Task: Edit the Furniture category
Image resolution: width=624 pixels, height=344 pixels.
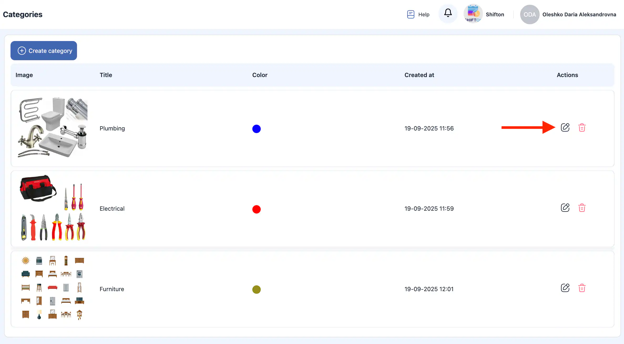Action: 565,288
